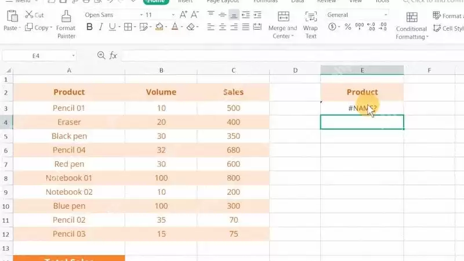Activate the Format Painter brush
This screenshot has width=464, height=261.
[66, 16]
